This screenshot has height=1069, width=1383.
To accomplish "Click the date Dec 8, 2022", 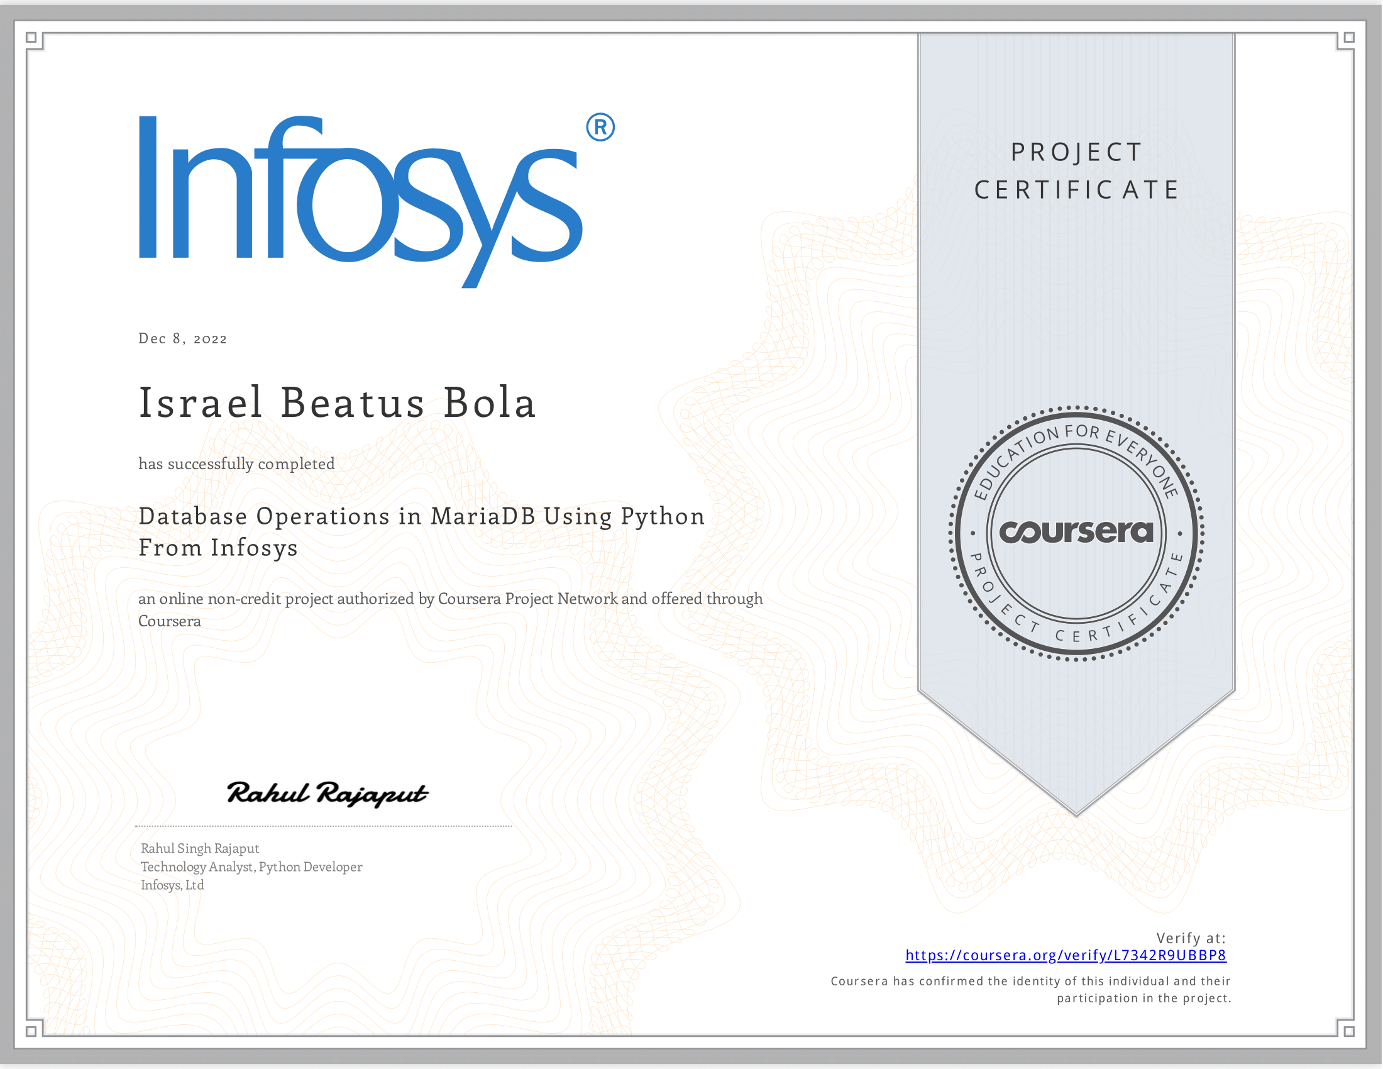I will (183, 339).
